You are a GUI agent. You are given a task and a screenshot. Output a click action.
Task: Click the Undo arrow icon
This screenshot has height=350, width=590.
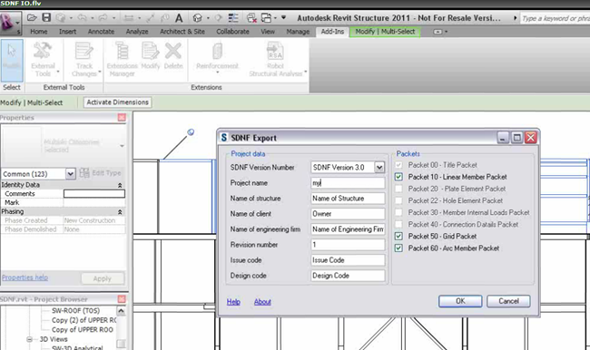(82, 17)
